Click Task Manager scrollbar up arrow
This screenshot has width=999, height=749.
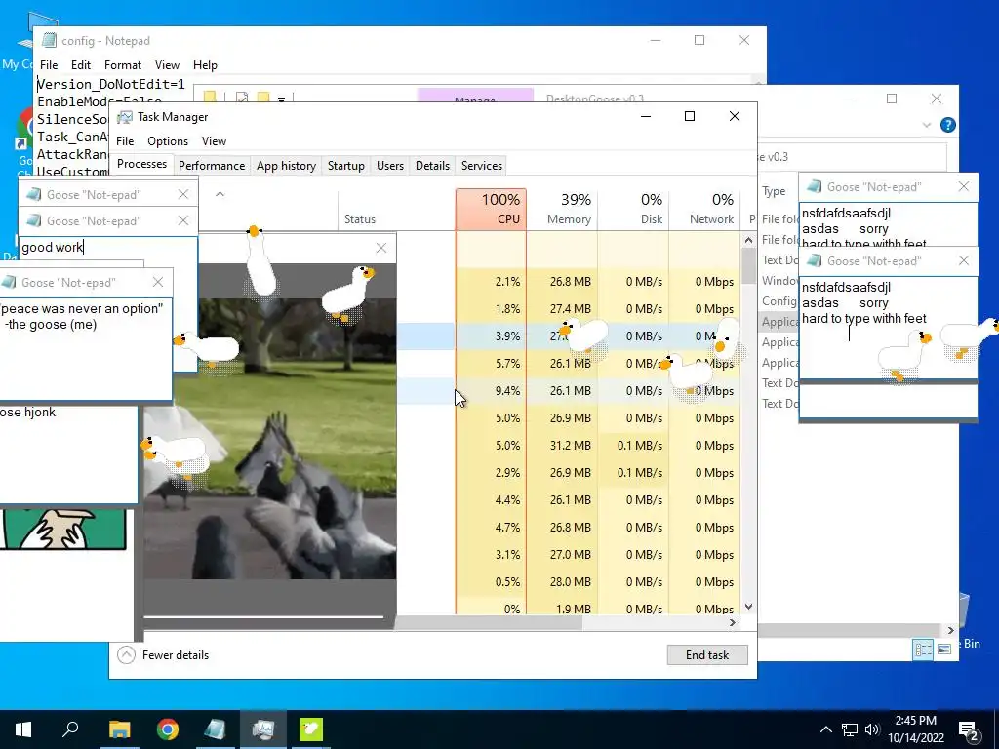pyautogui.click(x=748, y=240)
